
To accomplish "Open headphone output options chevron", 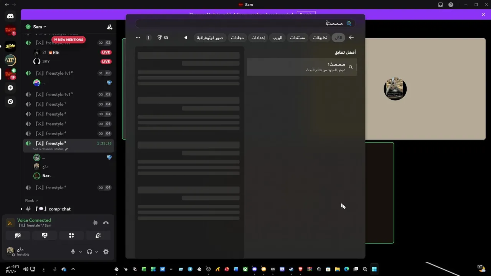I will 97,252.
